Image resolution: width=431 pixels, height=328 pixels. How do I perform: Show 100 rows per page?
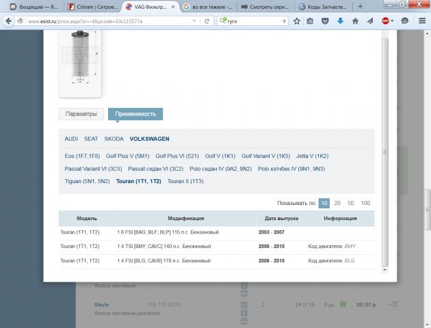tap(365, 203)
